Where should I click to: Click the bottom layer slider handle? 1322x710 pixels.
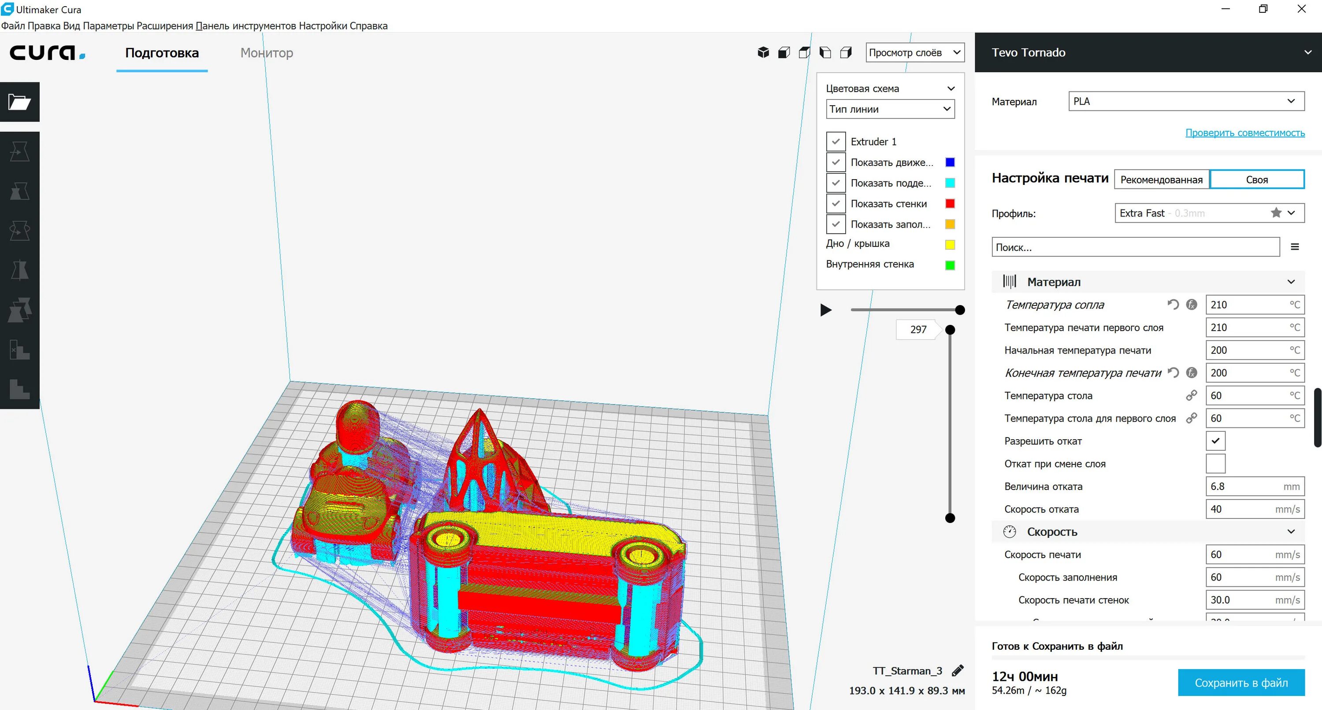950,518
